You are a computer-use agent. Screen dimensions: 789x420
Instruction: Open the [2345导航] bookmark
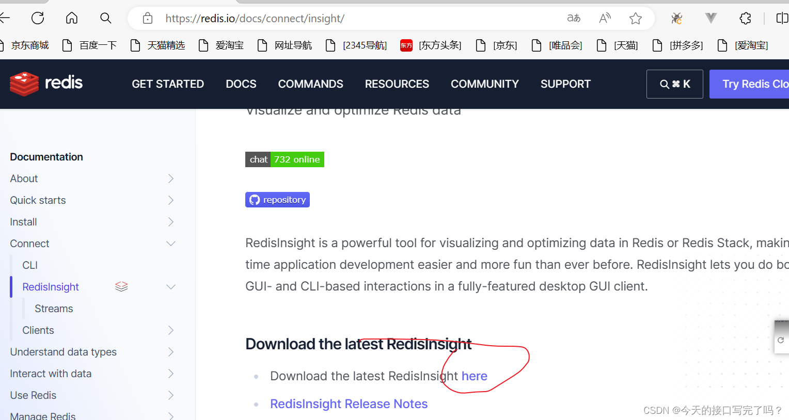(356, 45)
